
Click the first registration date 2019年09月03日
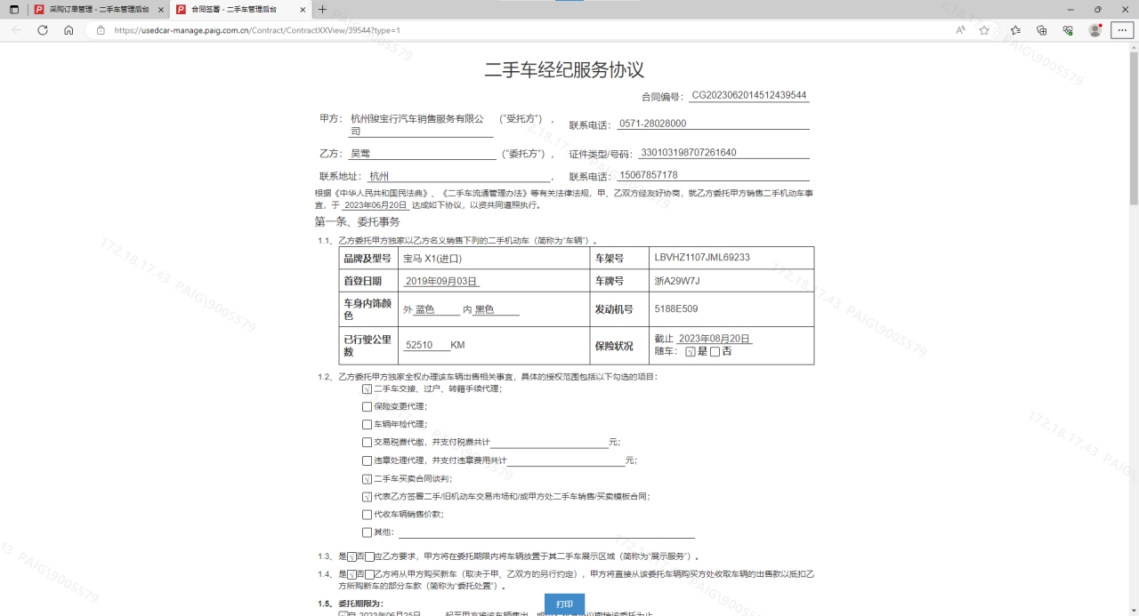point(442,281)
